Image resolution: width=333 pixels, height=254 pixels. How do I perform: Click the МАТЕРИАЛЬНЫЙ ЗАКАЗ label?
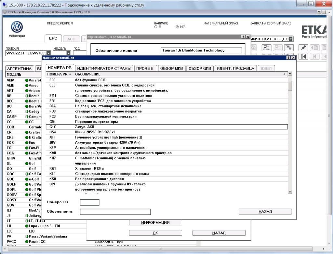click(221, 23)
